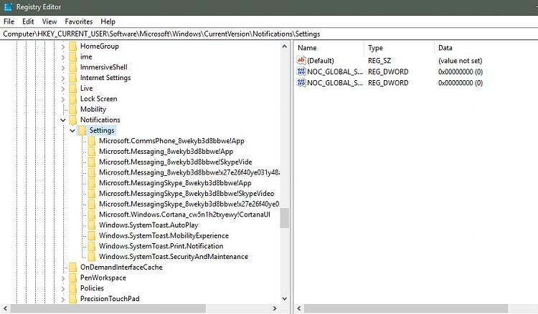This screenshot has height=314, width=538.
Task: Click the SecurityAndMaintenance folder icon
Action: point(92,257)
